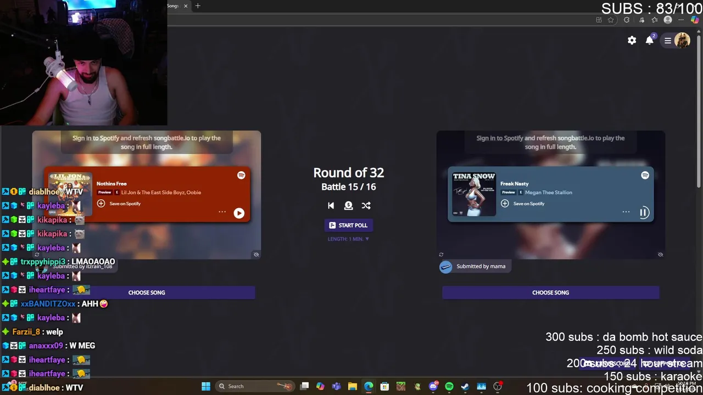Start the poll
This screenshot has width=703, height=395.
348,225
